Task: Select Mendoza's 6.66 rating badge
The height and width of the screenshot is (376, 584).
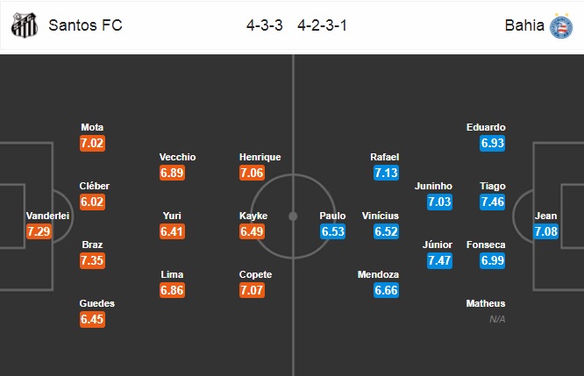Action: [x=386, y=290]
